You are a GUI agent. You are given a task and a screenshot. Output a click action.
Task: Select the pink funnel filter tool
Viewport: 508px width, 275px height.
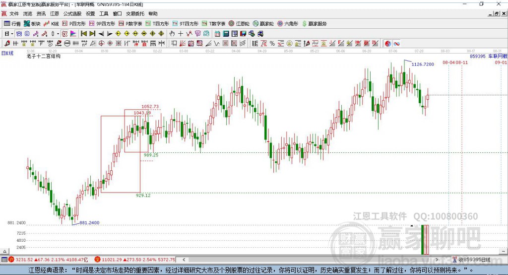coord(197,33)
